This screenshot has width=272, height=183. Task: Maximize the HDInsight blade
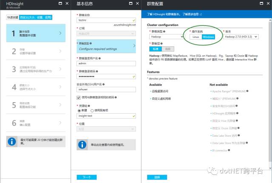(60, 3)
